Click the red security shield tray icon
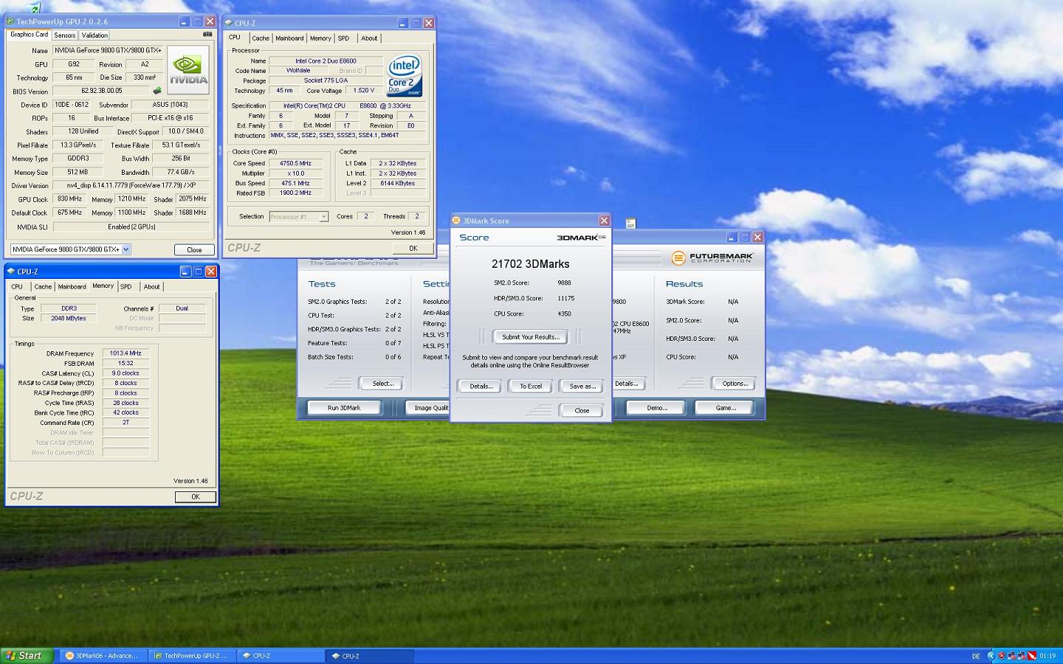1063x664 pixels. [x=1002, y=656]
